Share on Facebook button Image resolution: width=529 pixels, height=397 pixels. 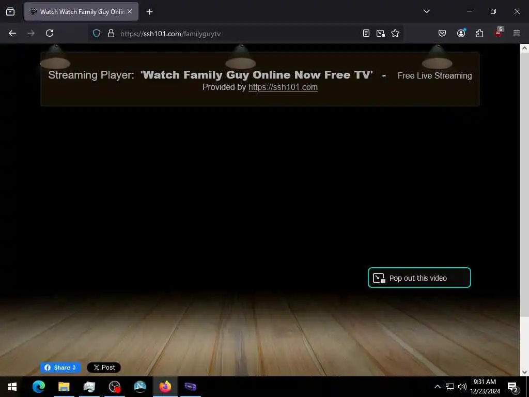point(60,368)
